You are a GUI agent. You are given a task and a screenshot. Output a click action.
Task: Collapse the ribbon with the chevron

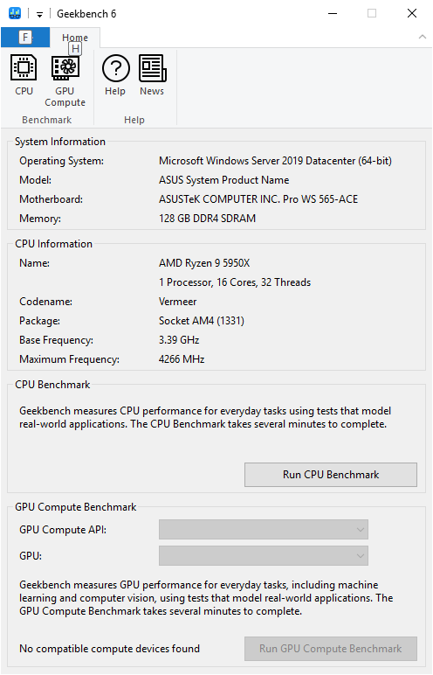point(423,37)
